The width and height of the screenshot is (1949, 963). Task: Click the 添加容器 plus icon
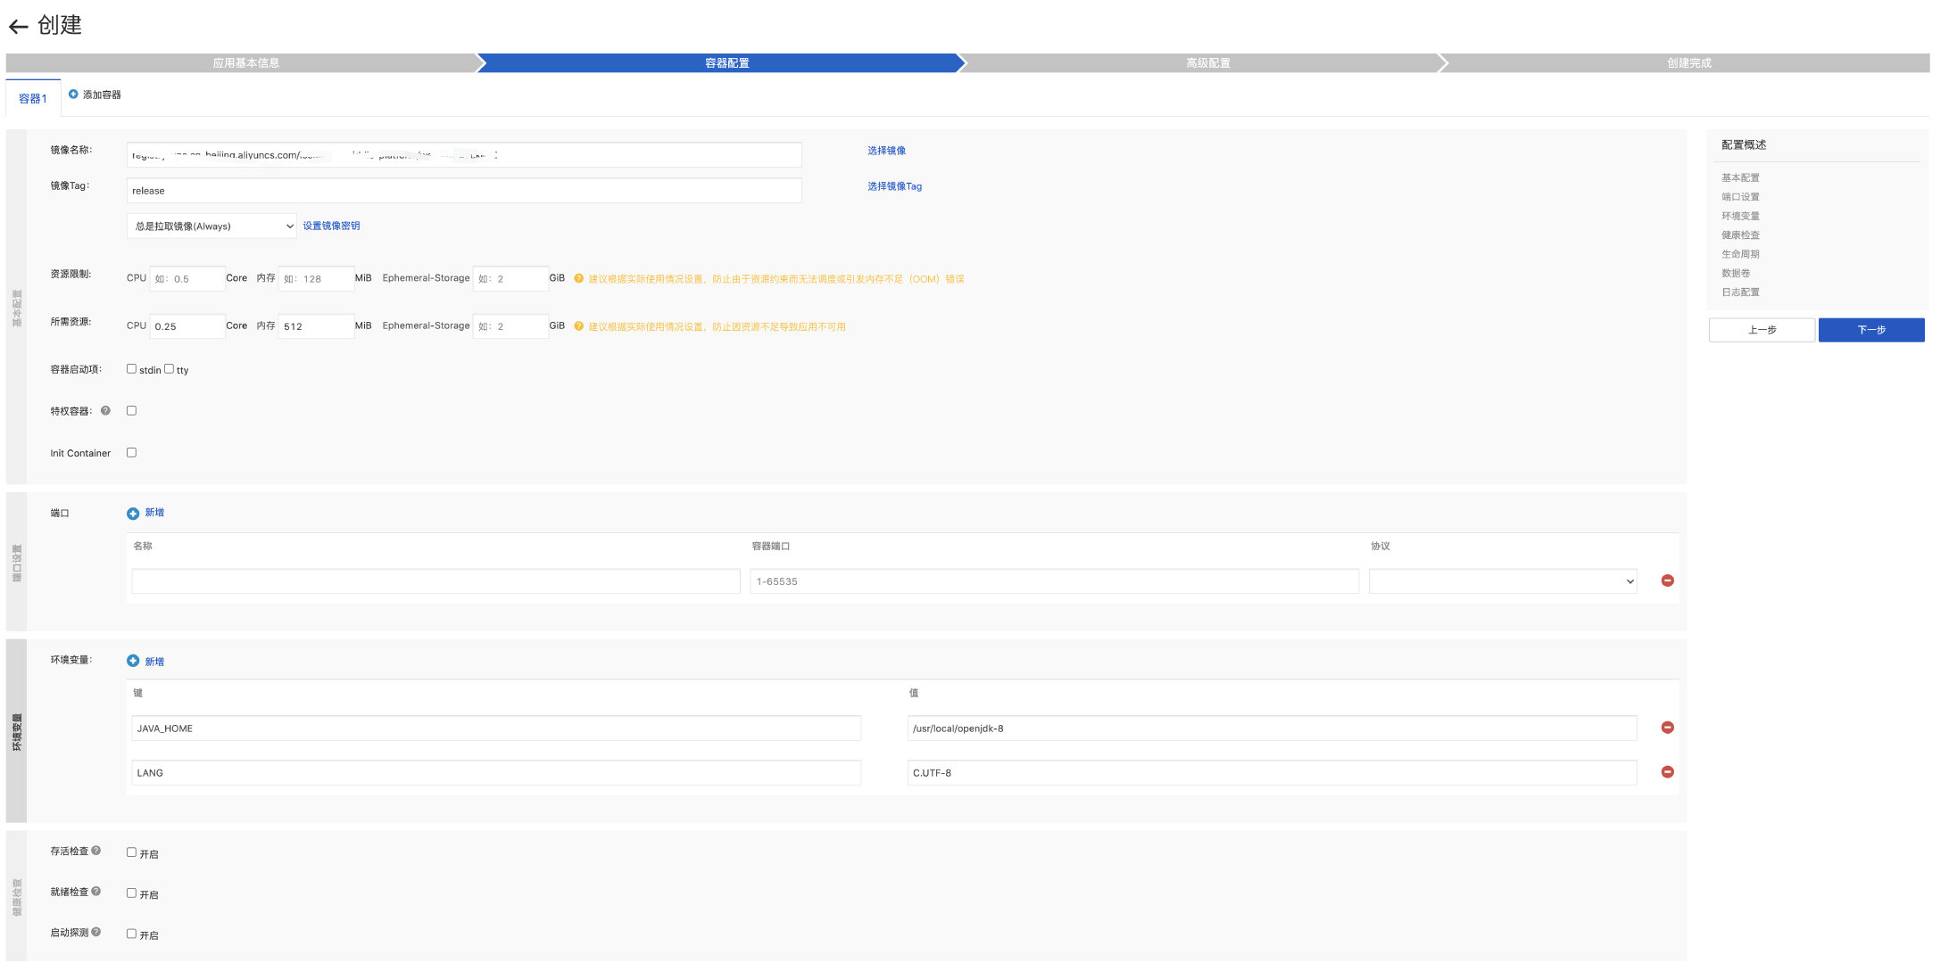pyautogui.click(x=73, y=95)
